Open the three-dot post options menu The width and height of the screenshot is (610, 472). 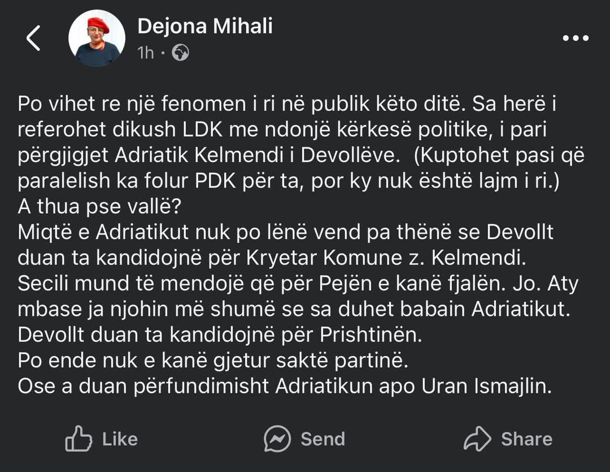(576, 38)
